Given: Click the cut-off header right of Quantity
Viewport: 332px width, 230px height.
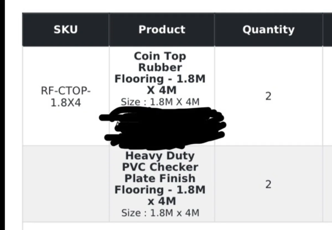Looking at the screenshot, I should tap(328, 29).
